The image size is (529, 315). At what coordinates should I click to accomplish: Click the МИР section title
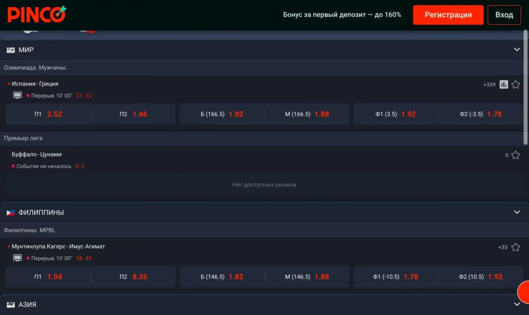(x=26, y=50)
